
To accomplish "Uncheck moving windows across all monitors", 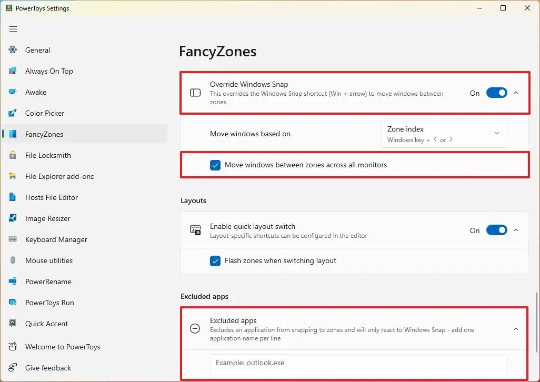I will pos(215,165).
